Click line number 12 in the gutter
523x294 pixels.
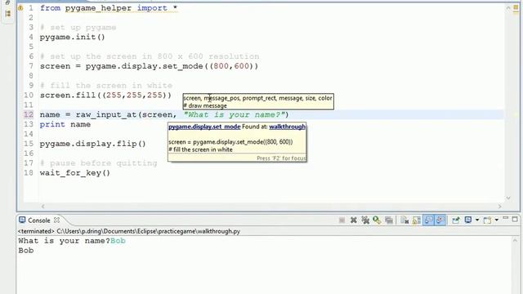point(29,114)
